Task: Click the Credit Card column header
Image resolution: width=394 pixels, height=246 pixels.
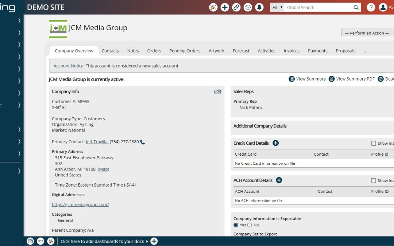Action: pos(246,154)
